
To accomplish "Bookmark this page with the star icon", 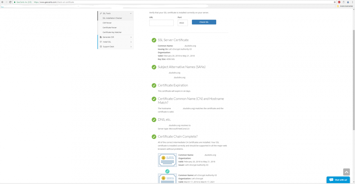I will point(334,2).
